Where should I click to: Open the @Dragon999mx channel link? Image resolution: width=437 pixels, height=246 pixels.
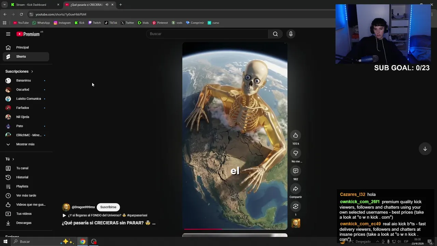(x=83, y=207)
